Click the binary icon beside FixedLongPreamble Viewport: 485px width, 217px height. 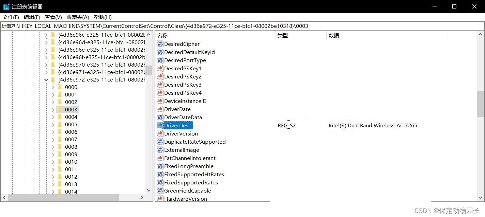(160, 166)
